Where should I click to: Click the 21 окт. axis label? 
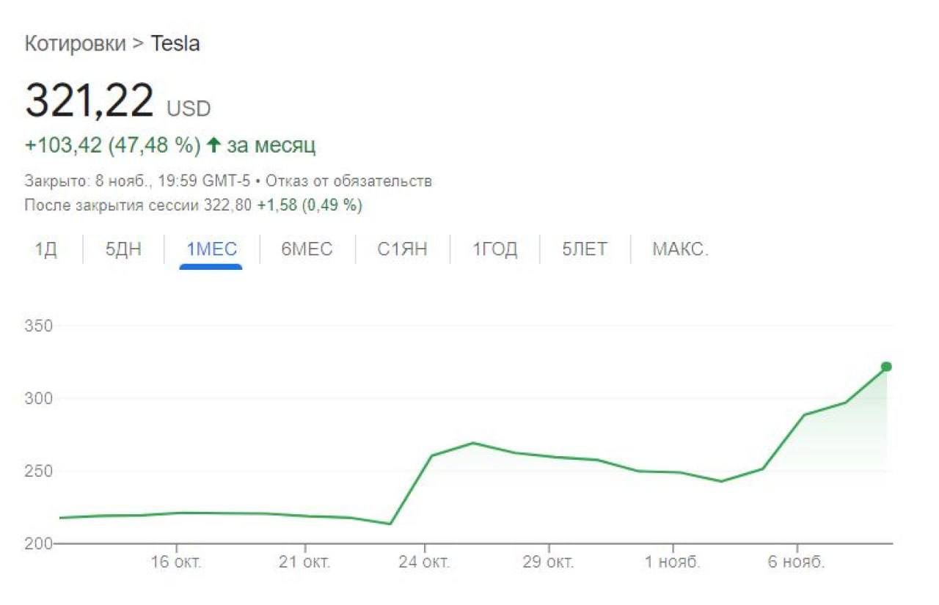coord(305,563)
